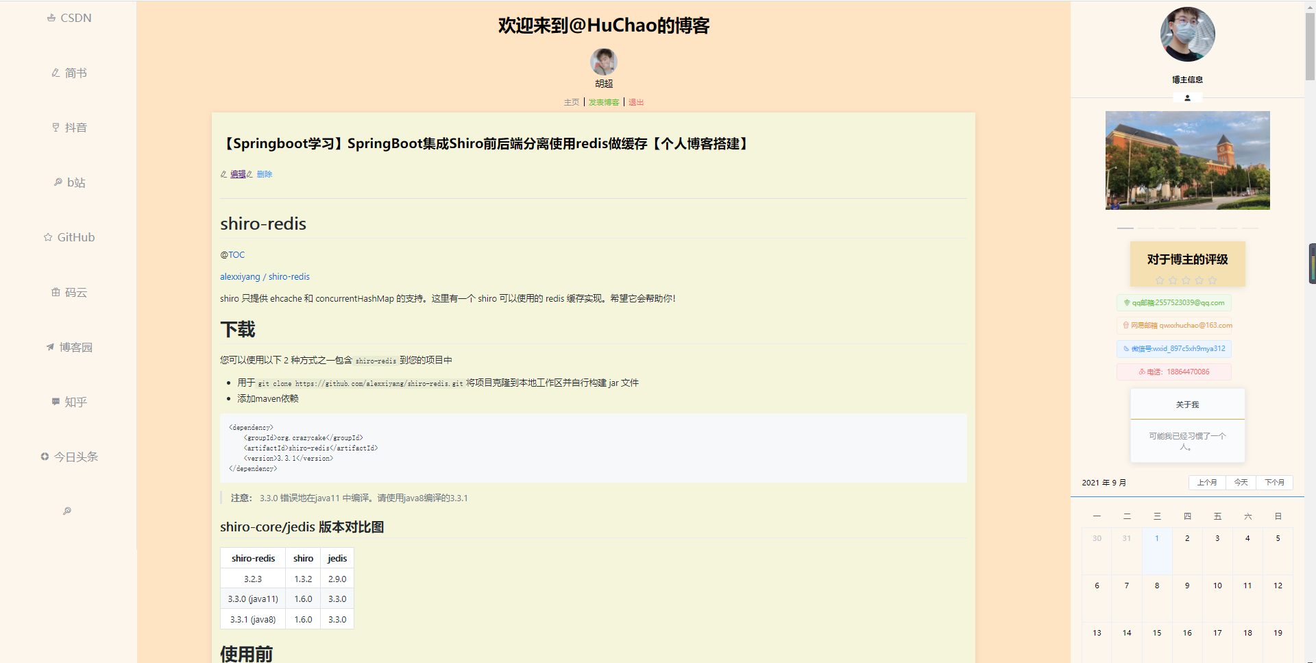Image resolution: width=1316 pixels, height=663 pixels.
Task: Open the 知乎 sidebar icon
Action: [x=69, y=402]
